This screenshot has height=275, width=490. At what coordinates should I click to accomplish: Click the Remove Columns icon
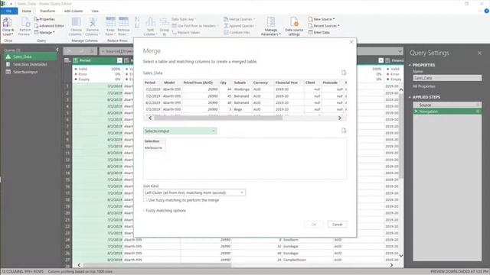coord(93,22)
